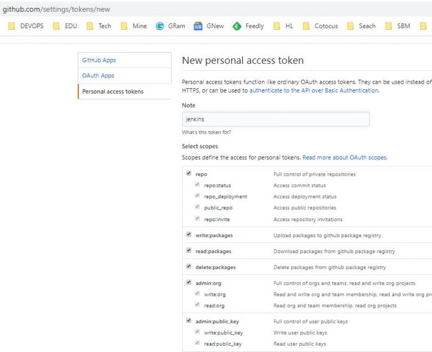Screen dimensions: 432x352
Task: Click 'Read more about OAuth scopes' link
Action: click(344, 158)
